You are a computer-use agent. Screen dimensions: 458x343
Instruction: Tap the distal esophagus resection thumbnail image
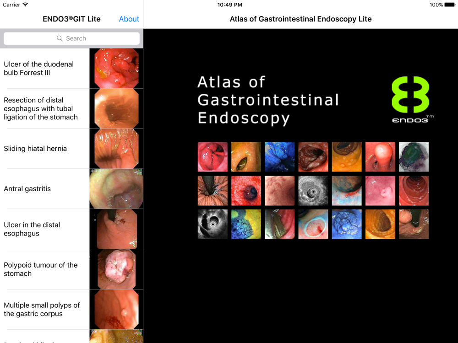coord(116,108)
